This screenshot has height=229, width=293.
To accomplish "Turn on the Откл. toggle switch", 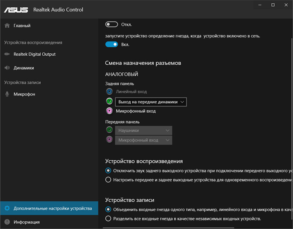I will point(112,24).
